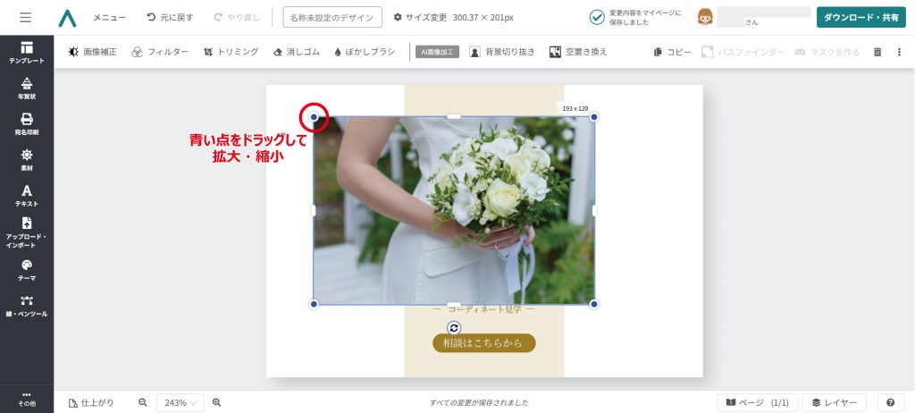Click the trash delete icon
The height and width of the screenshot is (413, 915).
click(877, 52)
